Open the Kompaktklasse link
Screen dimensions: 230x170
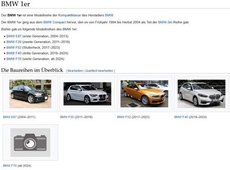point(69,15)
